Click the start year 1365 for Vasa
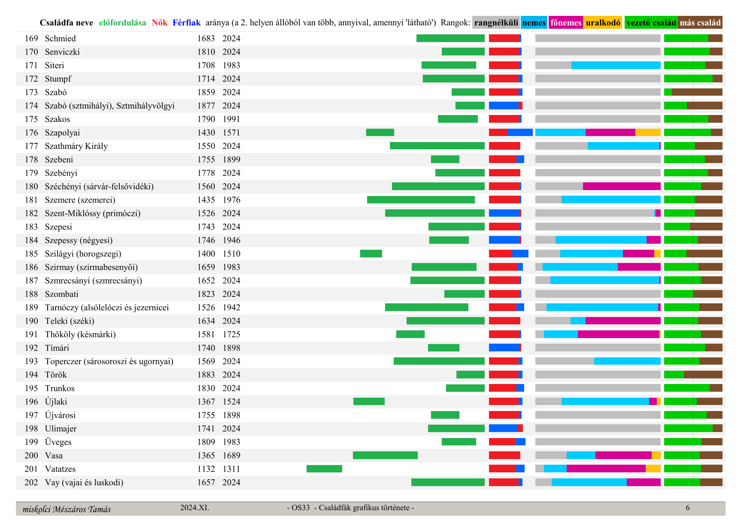 pos(206,456)
